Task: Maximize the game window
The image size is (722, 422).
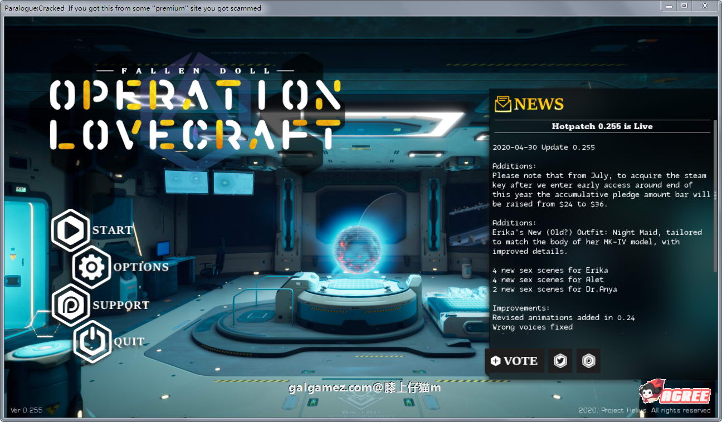Action: (684, 6)
